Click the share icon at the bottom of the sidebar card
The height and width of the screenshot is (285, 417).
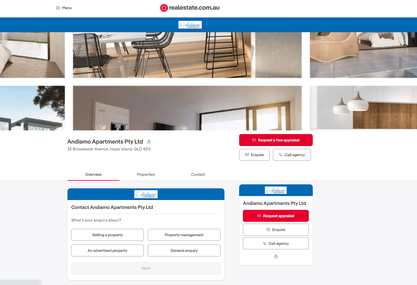(276, 256)
